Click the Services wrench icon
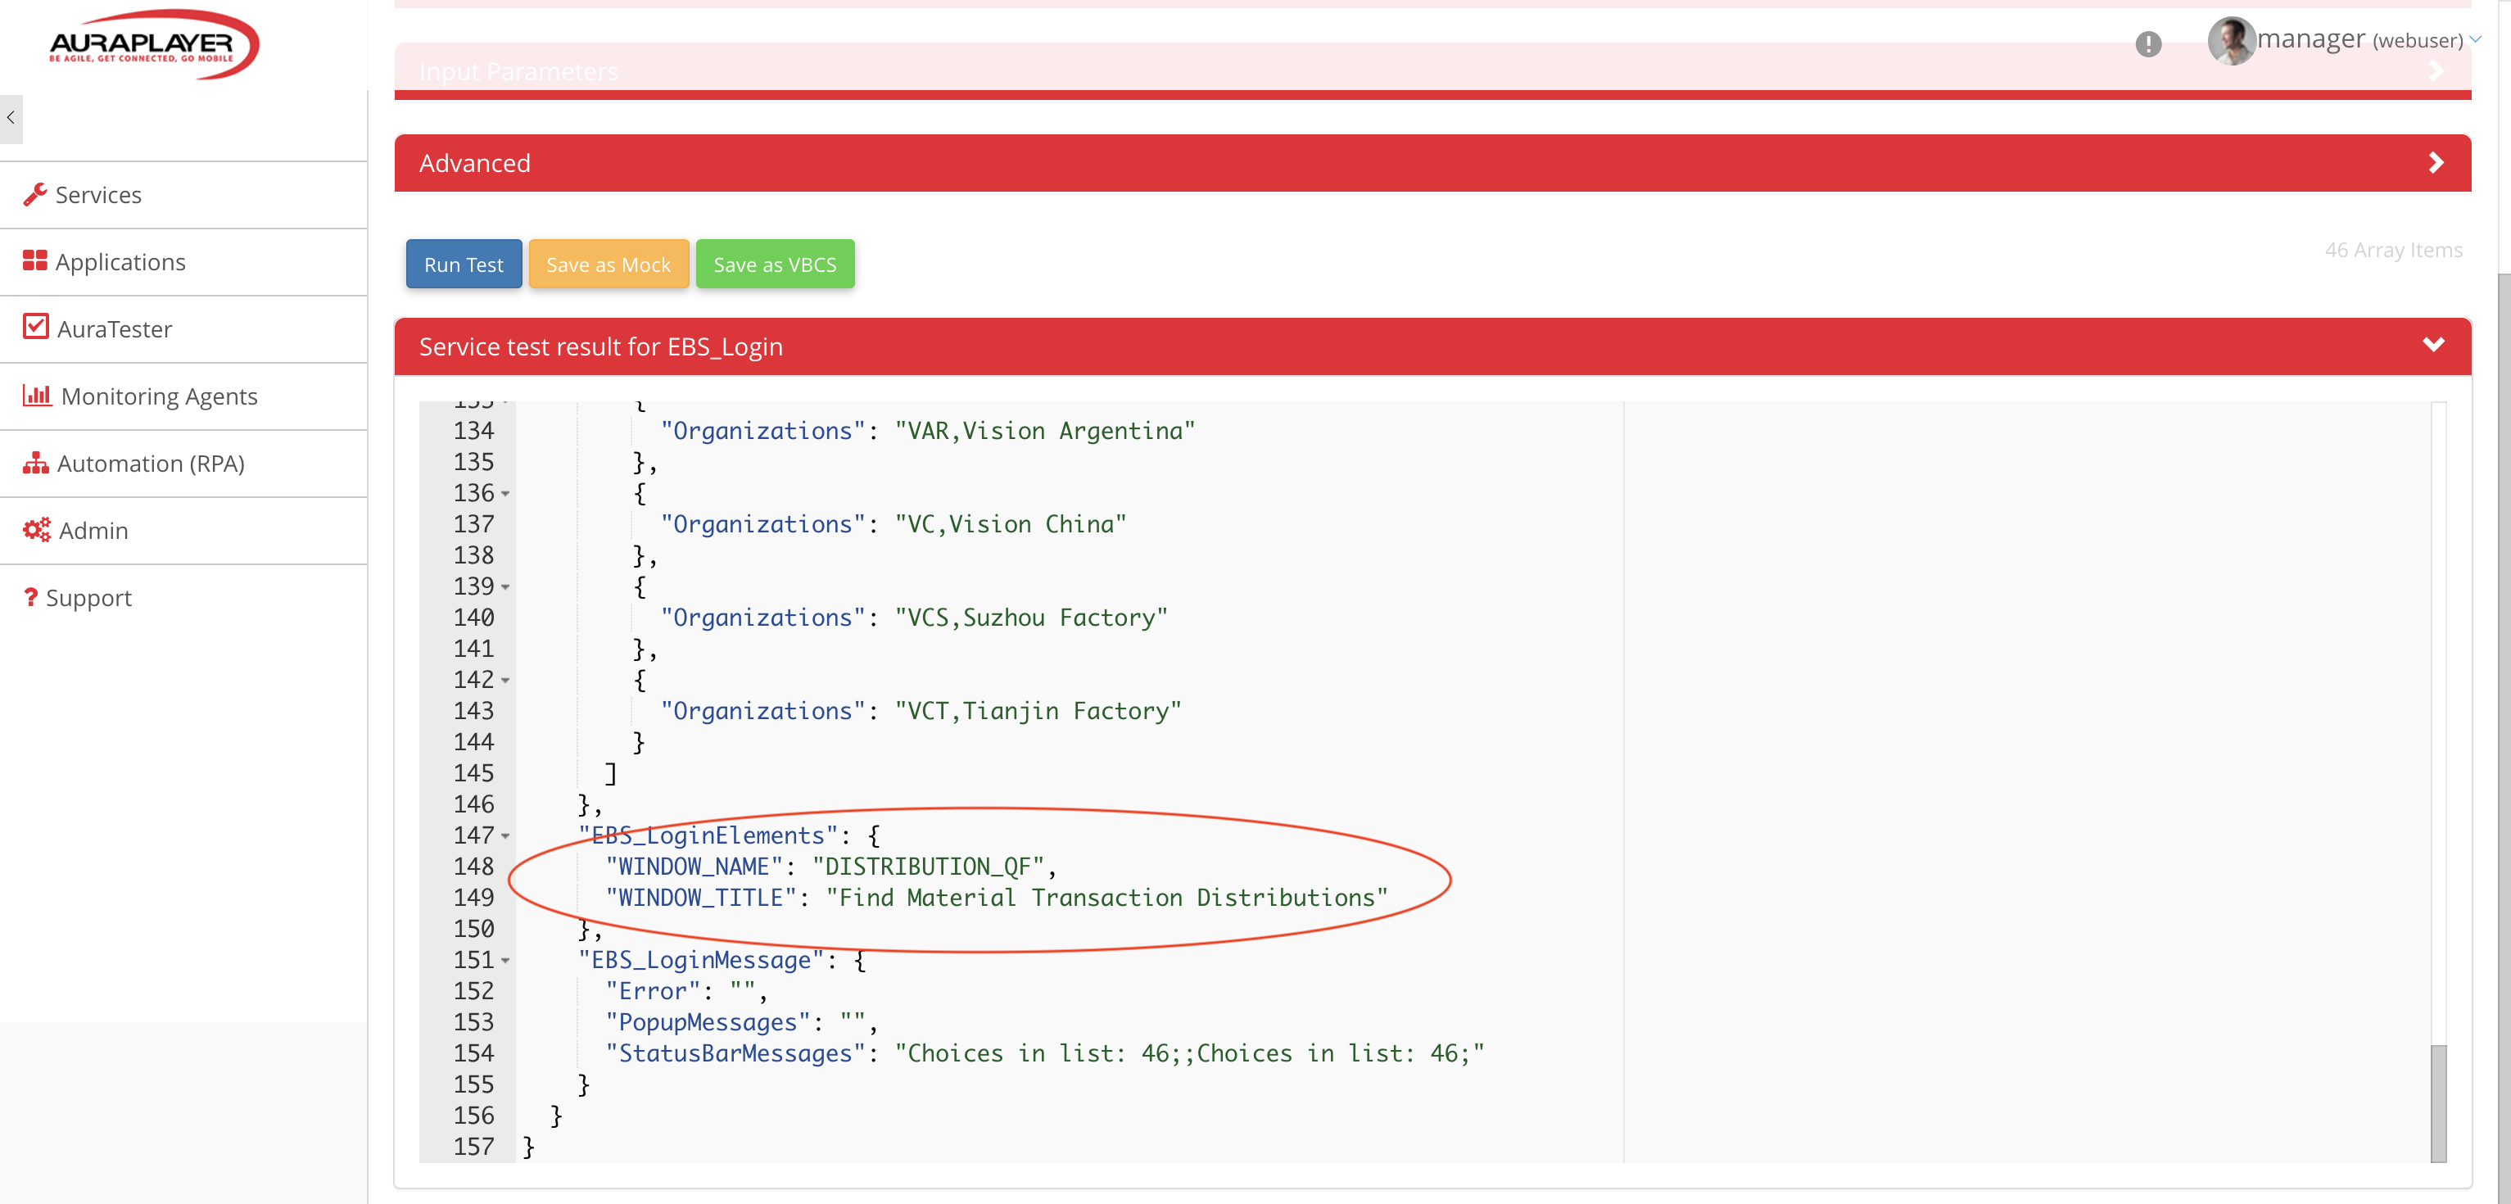Viewport: 2511px width, 1204px height. (x=34, y=194)
